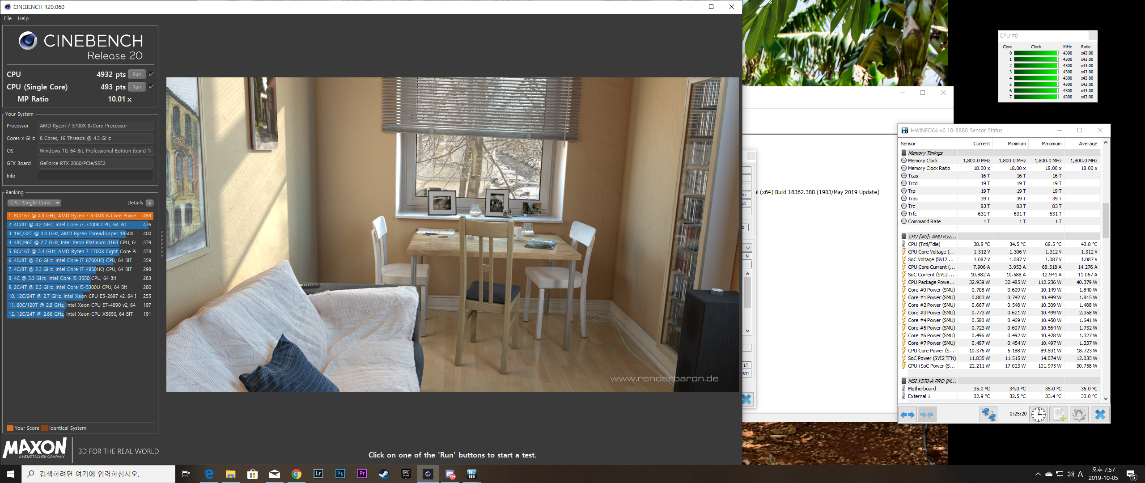Open the Mail app from the taskbar
Screen dimensions: 1145x483
275,474
